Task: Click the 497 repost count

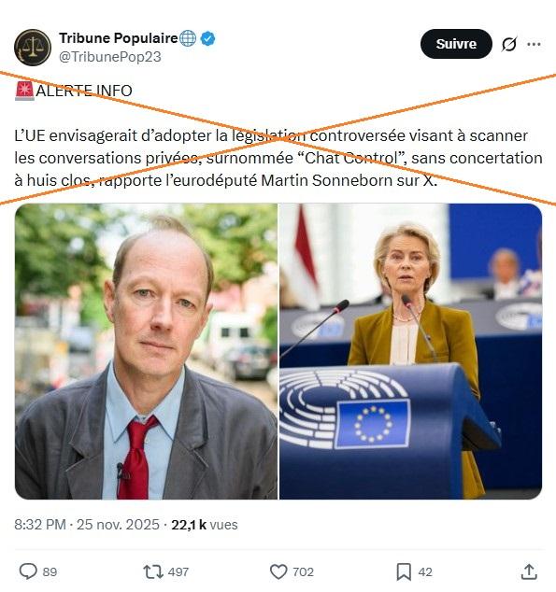Action: (x=178, y=572)
